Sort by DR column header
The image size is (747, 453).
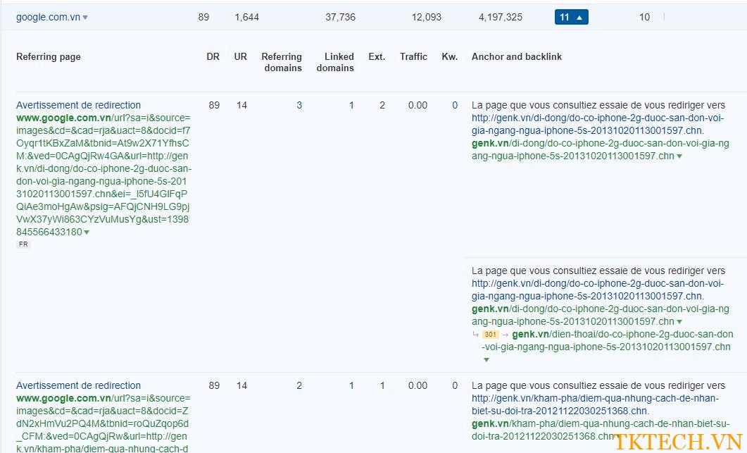point(213,57)
